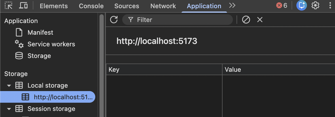Click the Key column header

[x=164, y=70]
